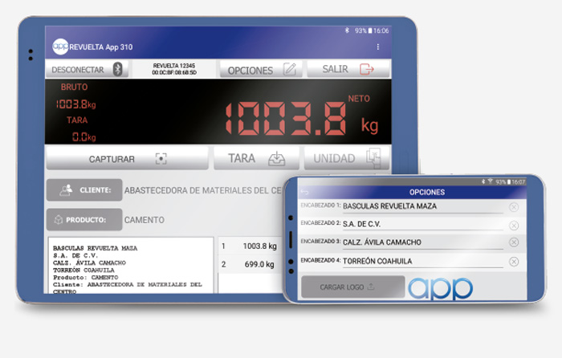The image size is (562, 358).
Task: Click the ticket preview text area
Action: click(131, 265)
